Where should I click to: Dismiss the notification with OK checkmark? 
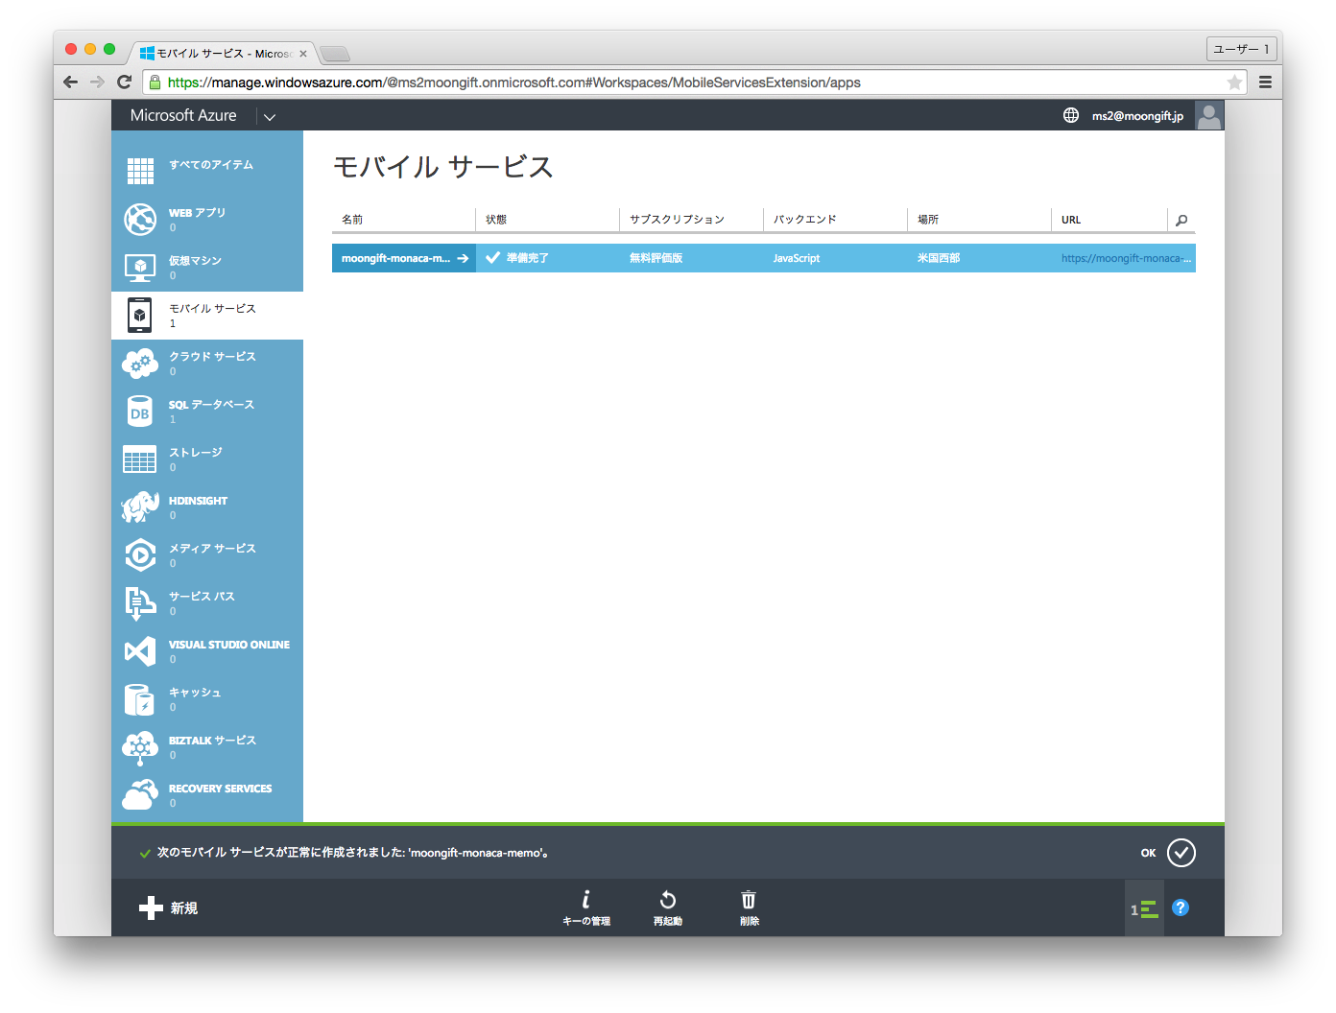coord(1181,853)
